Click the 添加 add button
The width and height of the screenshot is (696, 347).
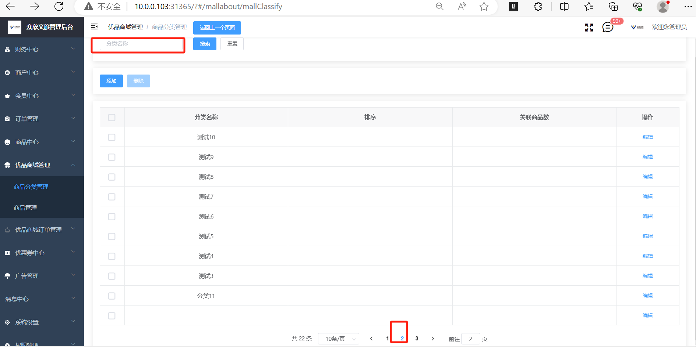tap(111, 81)
